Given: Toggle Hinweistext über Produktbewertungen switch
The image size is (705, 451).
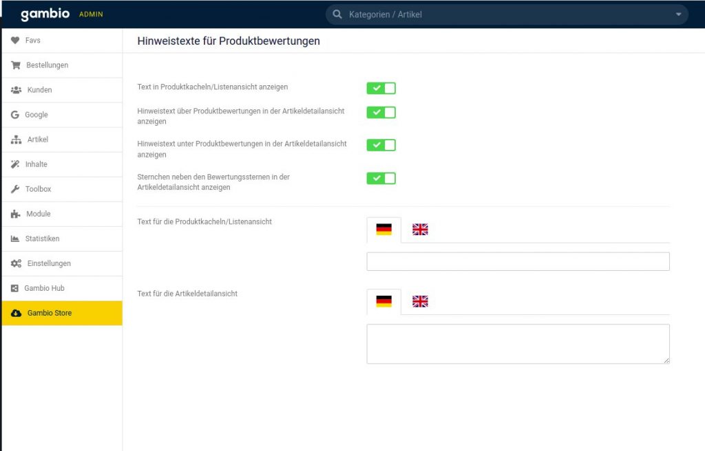Looking at the screenshot, I should pos(381,112).
